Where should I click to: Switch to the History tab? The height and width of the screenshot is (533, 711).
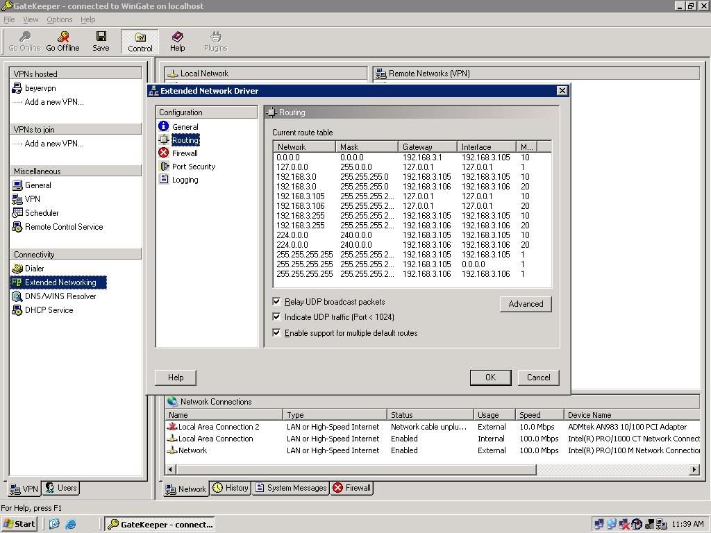click(231, 488)
